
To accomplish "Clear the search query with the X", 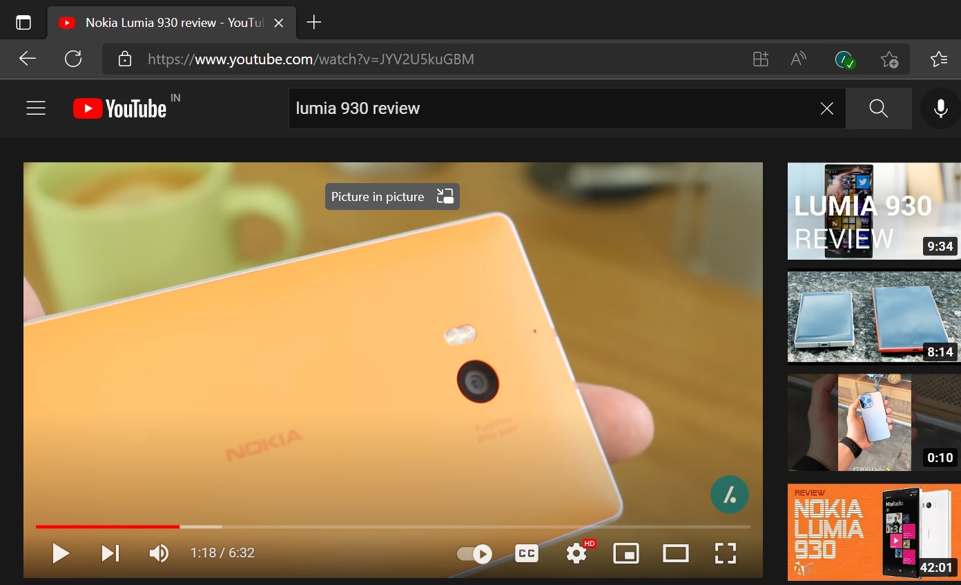I will pos(827,108).
